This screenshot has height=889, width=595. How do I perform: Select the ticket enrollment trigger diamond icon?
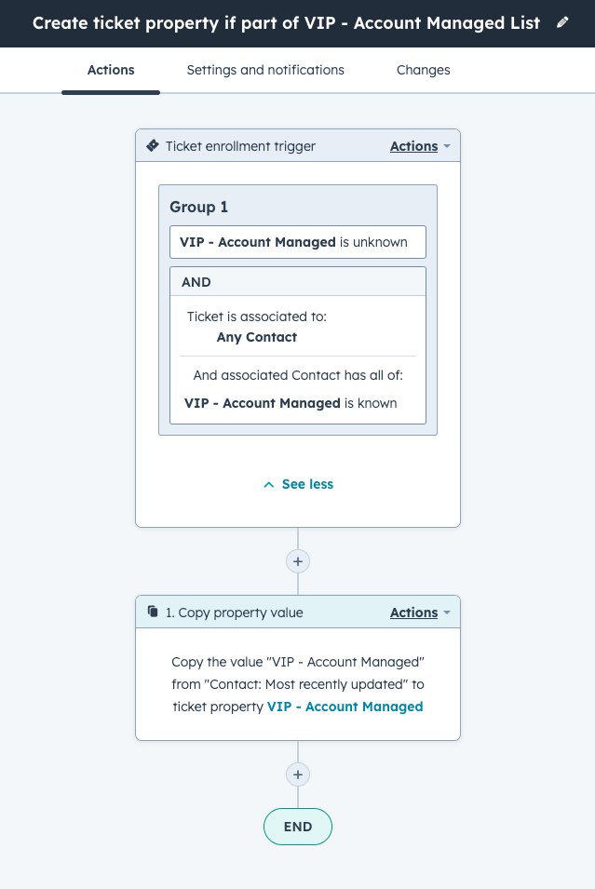[151, 145]
